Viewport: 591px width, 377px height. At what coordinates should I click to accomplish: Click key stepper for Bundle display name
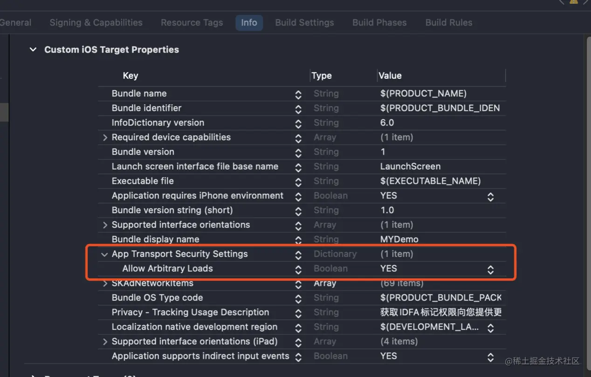point(298,240)
